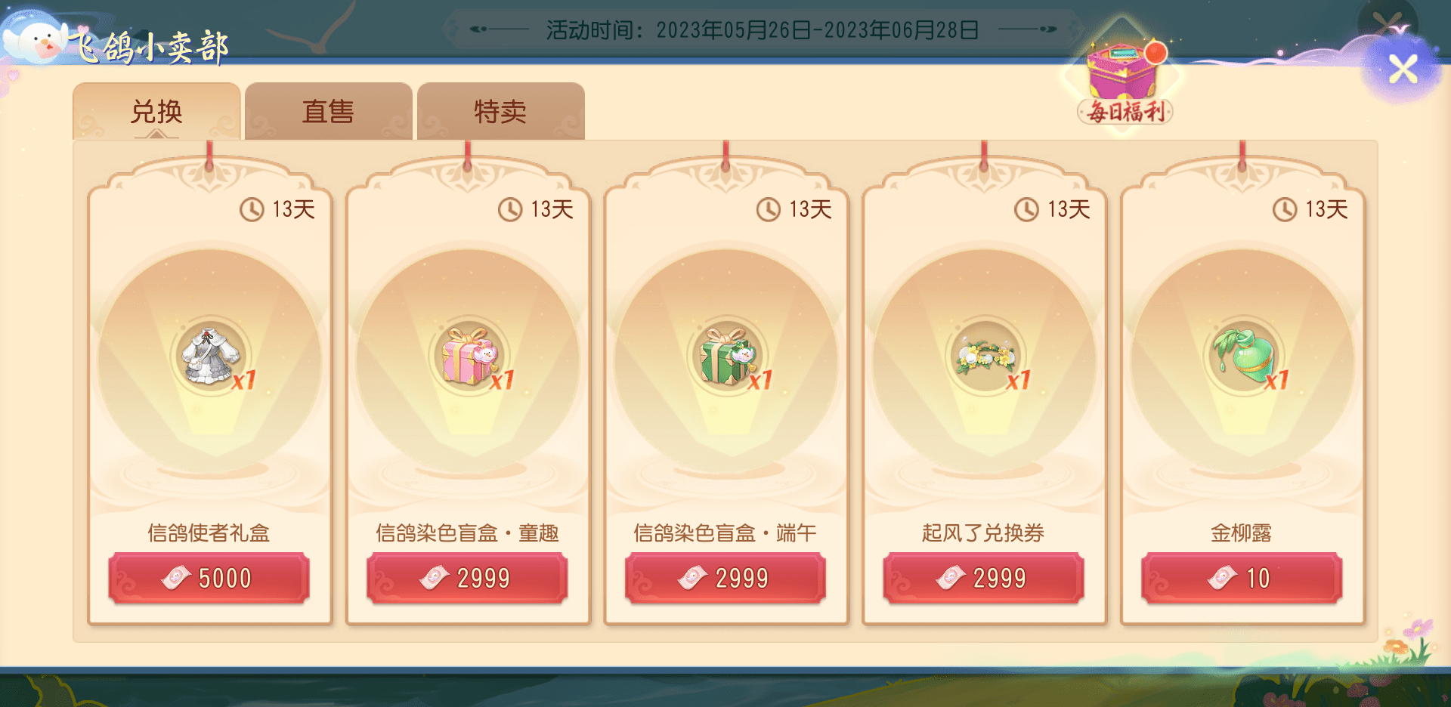This screenshot has width=1451, height=707.
Task: Switch to the 特卖 tab
Action: (x=500, y=112)
